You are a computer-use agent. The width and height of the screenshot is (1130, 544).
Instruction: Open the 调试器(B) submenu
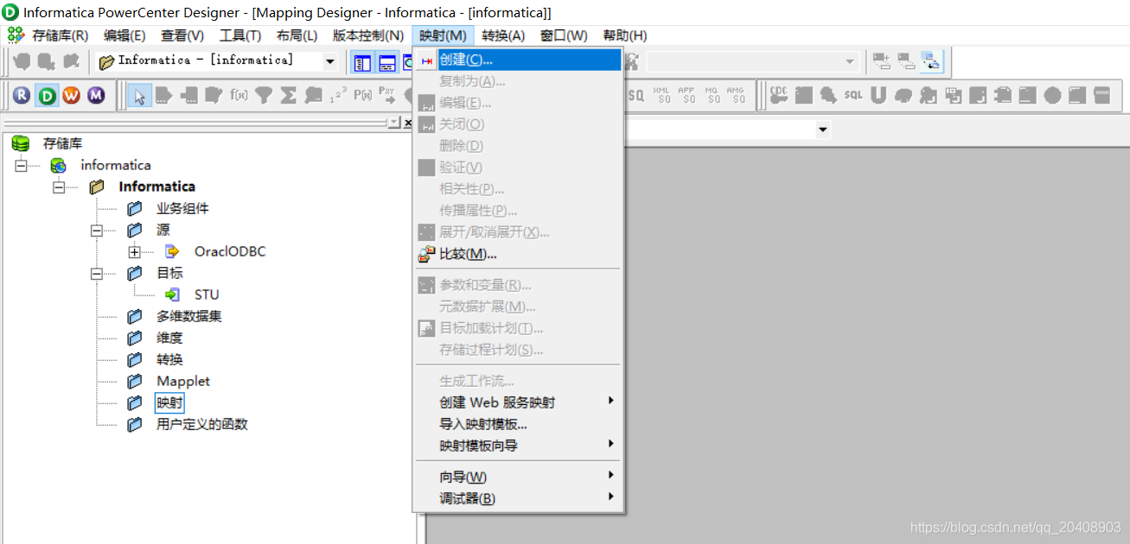click(518, 498)
